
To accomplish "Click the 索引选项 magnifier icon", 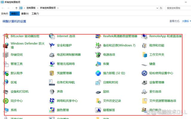I will [x=144, y=92].
